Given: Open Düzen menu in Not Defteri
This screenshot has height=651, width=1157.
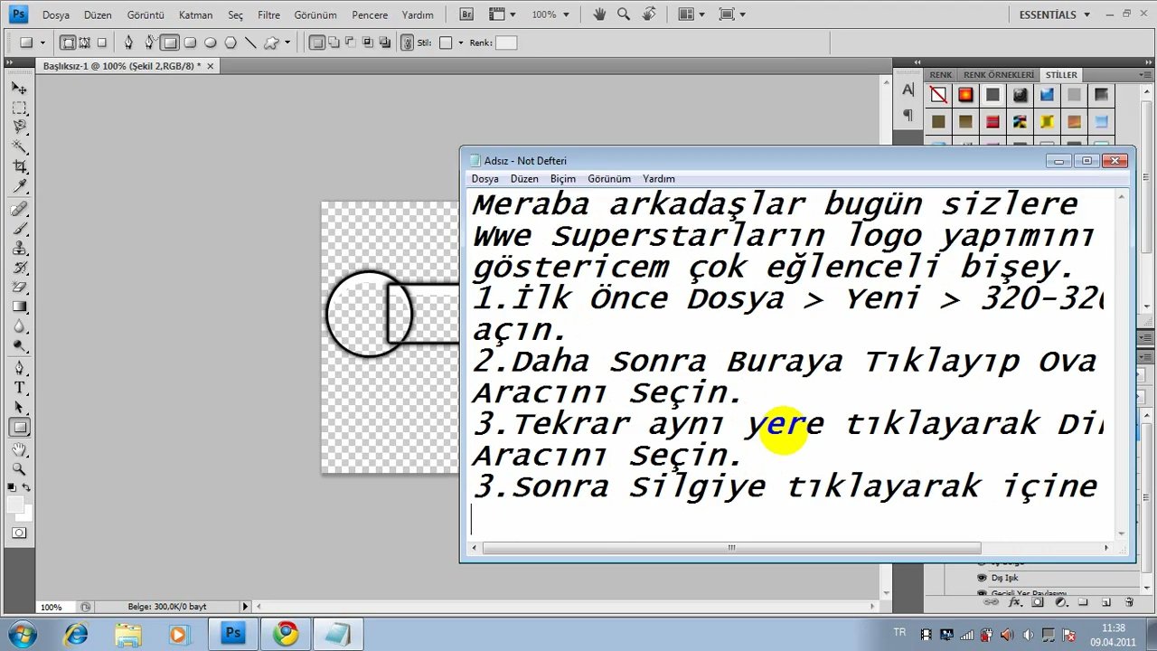Looking at the screenshot, I should (524, 179).
